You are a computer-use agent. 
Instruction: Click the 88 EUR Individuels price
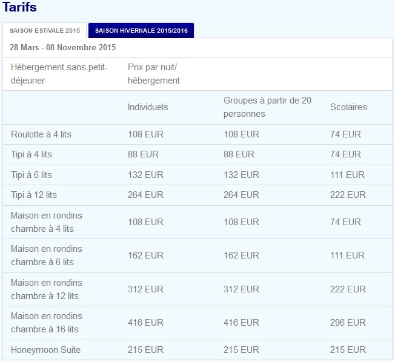click(x=143, y=154)
